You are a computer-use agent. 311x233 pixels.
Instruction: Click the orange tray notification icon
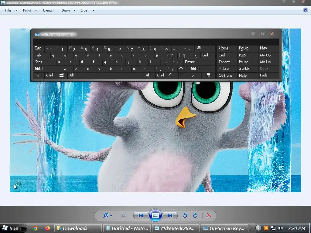(266, 228)
